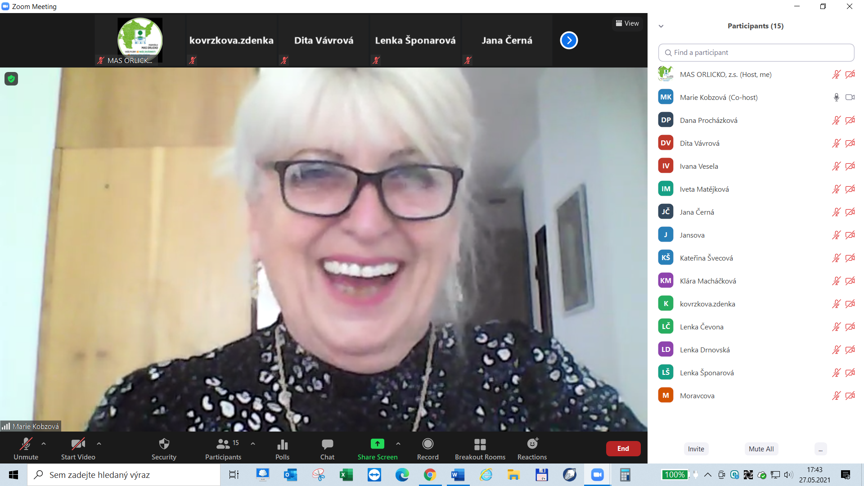The width and height of the screenshot is (864, 486).
Task: Toggle Marie Kobzová's microphone in participants list
Action: click(836, 97)
